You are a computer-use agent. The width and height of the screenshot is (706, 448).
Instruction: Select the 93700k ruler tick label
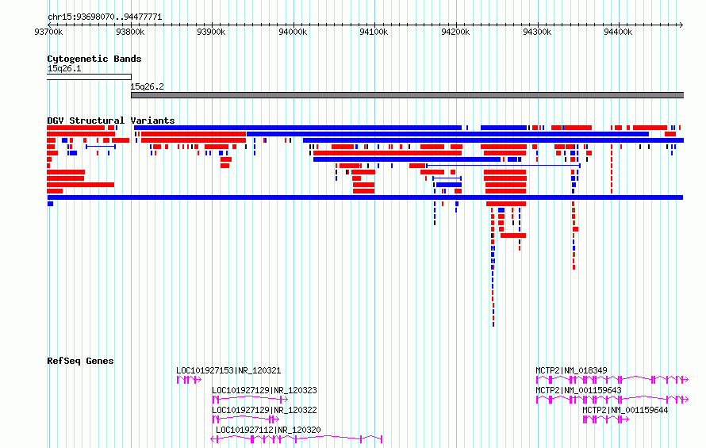click(x=48, y=32)
